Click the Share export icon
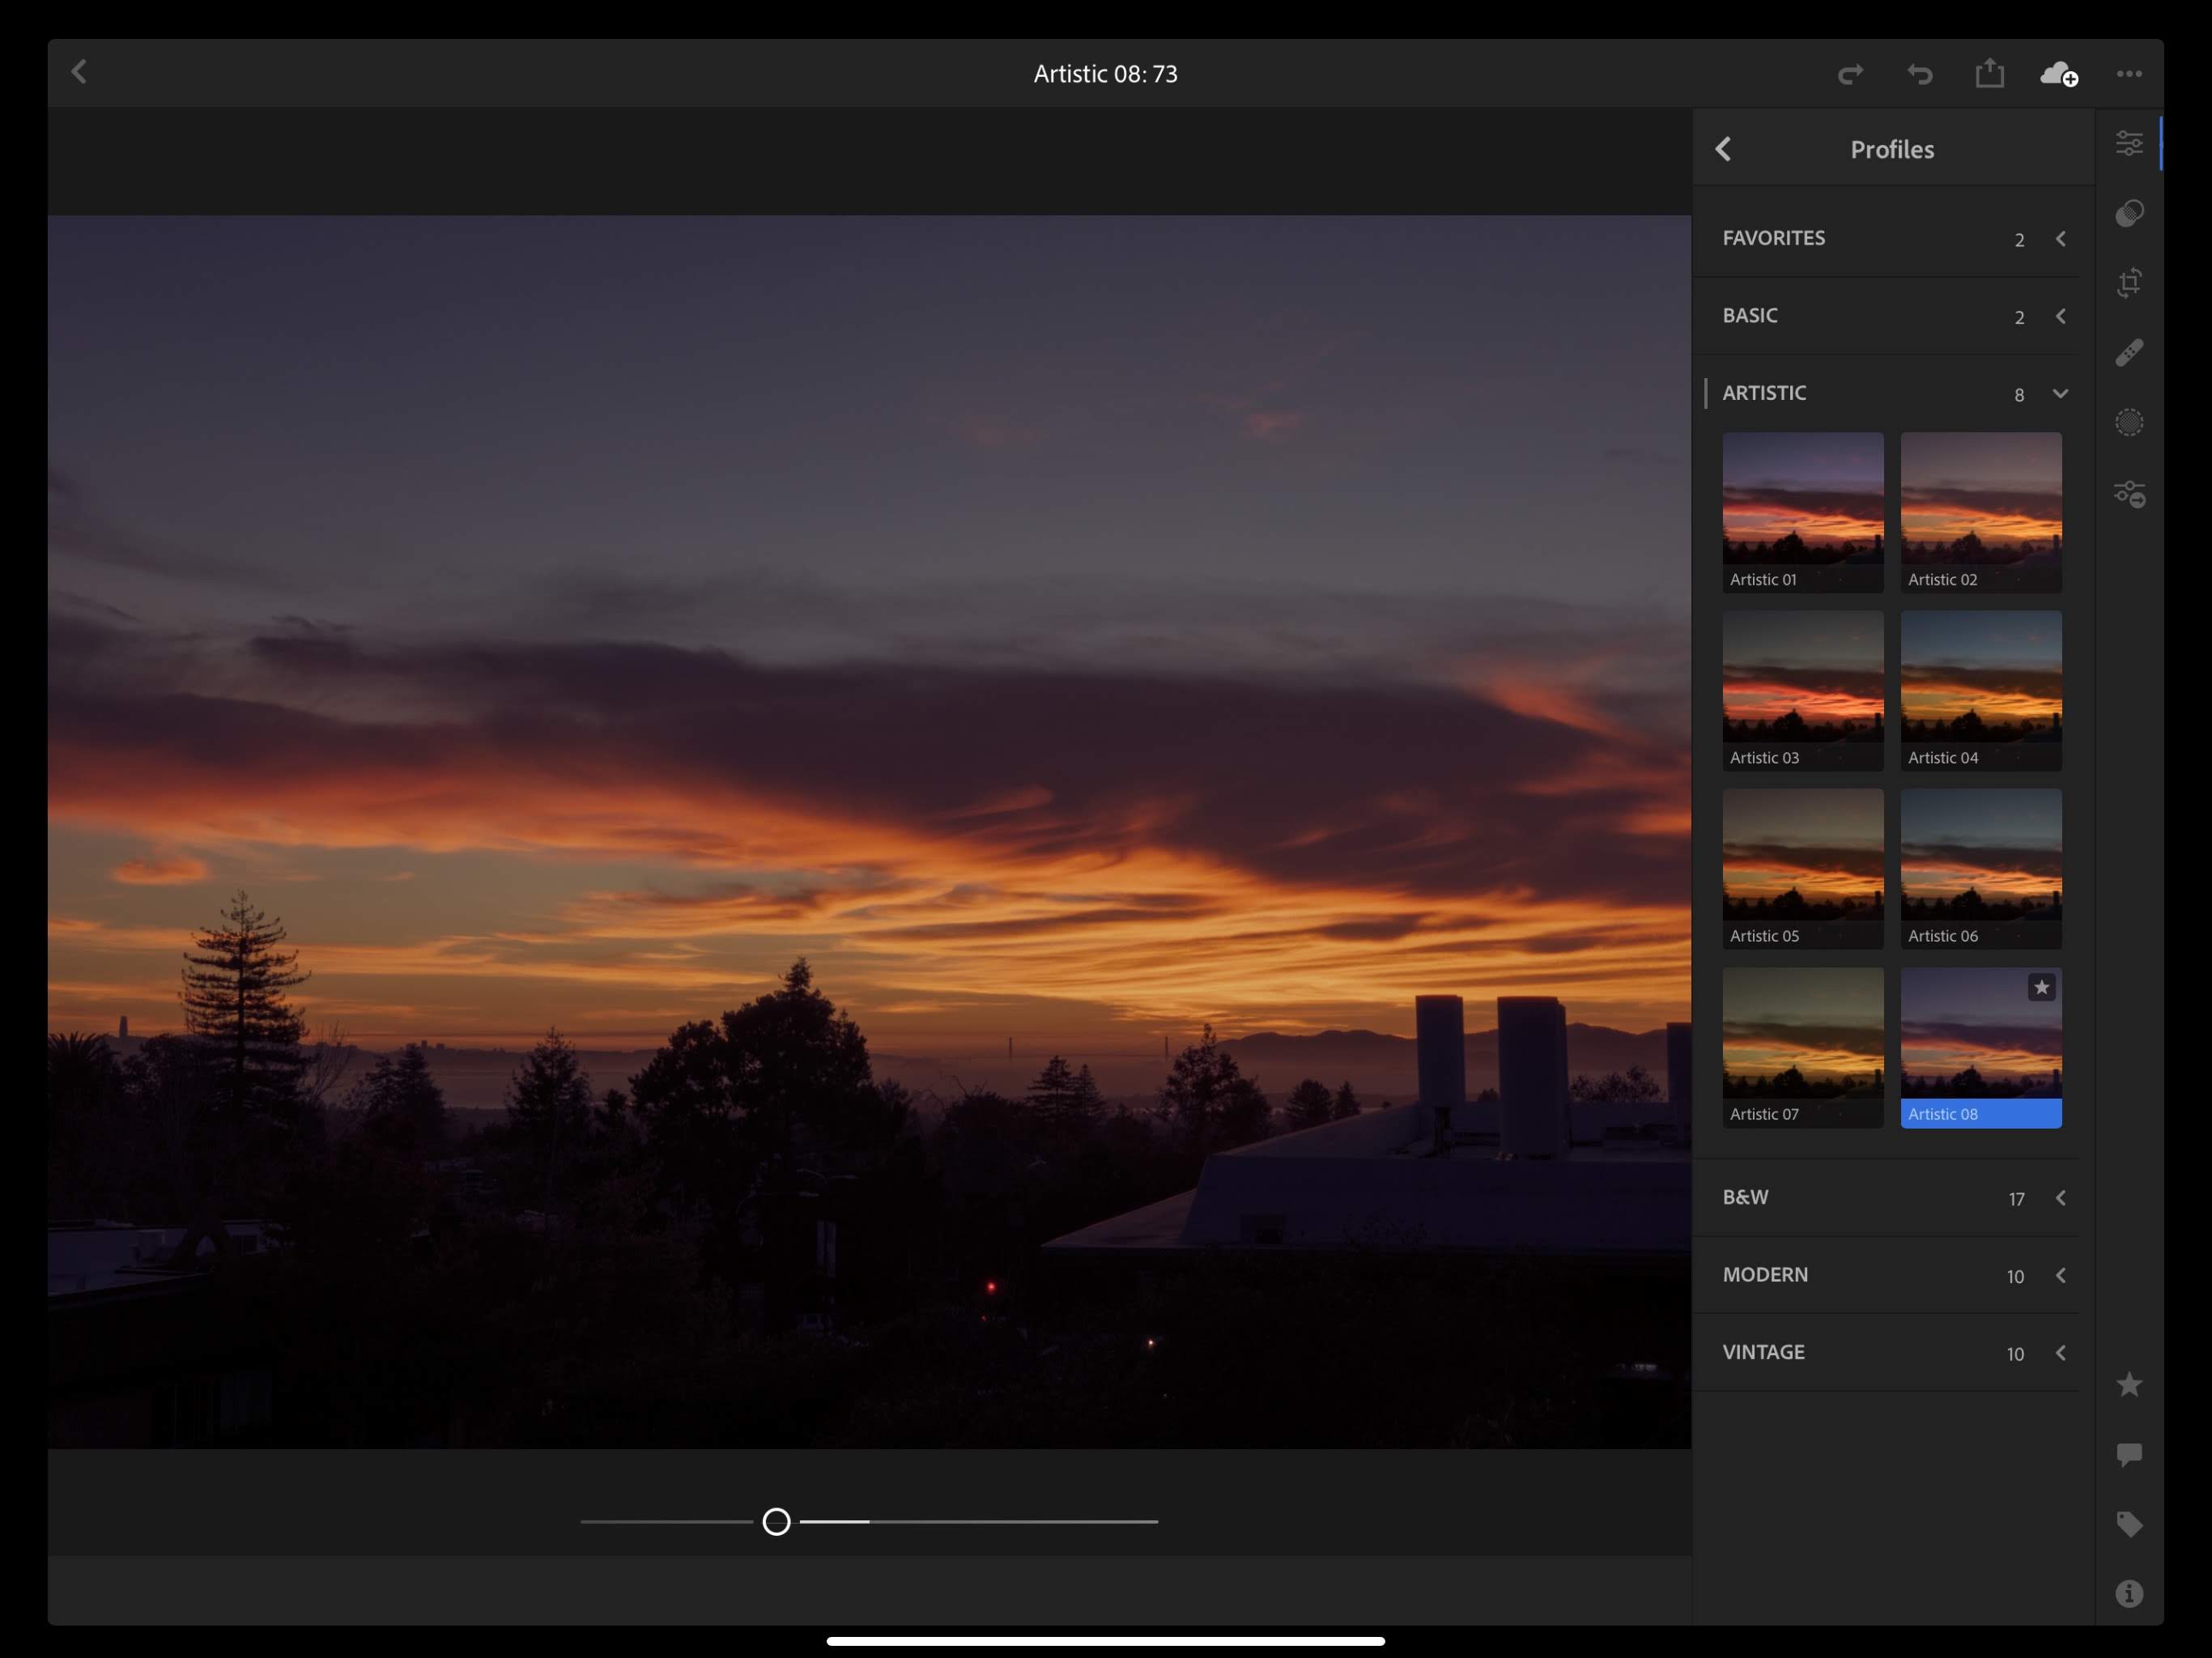Viewport: 2212px width, 1658px height. tap(1989, 74)
